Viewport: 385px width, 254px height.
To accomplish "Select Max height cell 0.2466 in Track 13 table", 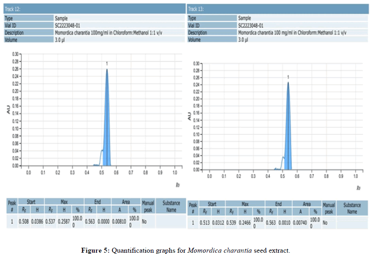I will [x=246, y=222].
